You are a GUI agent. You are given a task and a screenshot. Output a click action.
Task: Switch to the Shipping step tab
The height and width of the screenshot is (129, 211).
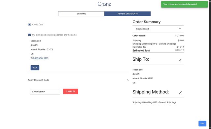pos(81,14)
